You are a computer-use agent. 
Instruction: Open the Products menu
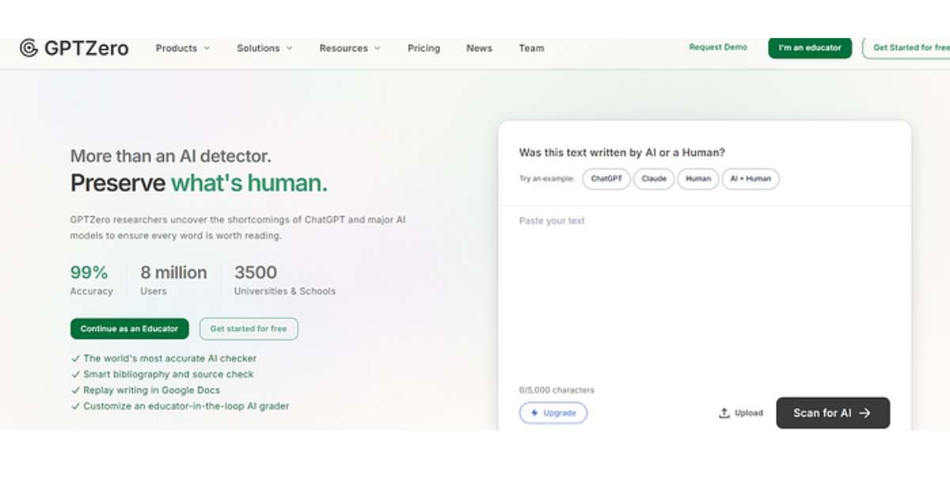click(x=183, y=48)
